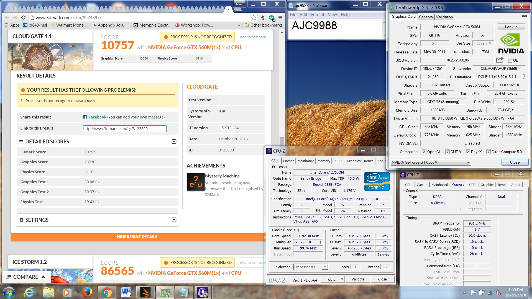
Task: Open Notepad's Help menu
Action: (345, 15)
